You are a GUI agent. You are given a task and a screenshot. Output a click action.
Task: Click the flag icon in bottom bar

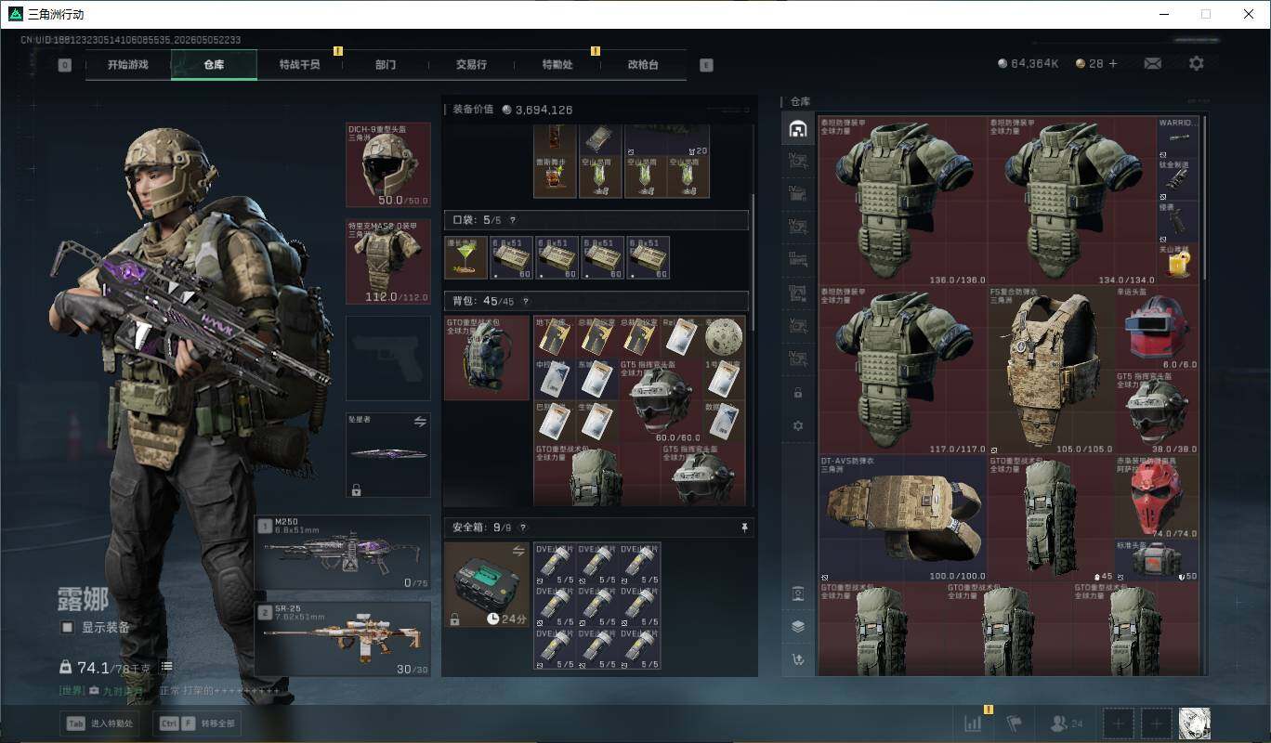[1015, 723]
